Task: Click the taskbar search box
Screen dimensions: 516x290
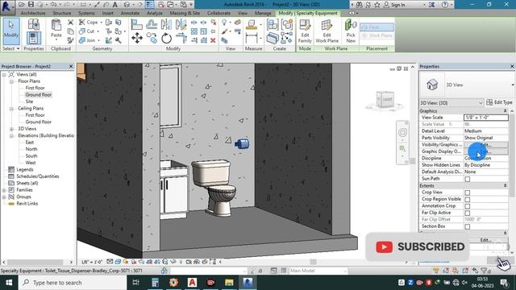Action: [x=73, y=283]
